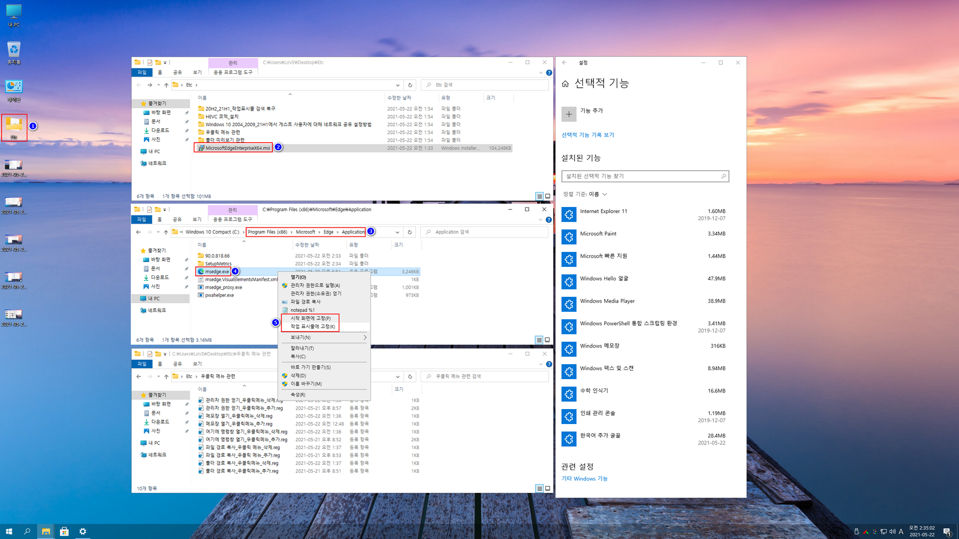Screen dimensions: 959x539
Task: Click the home icon beside 선택적 기능
Action: tap(565, 83)
